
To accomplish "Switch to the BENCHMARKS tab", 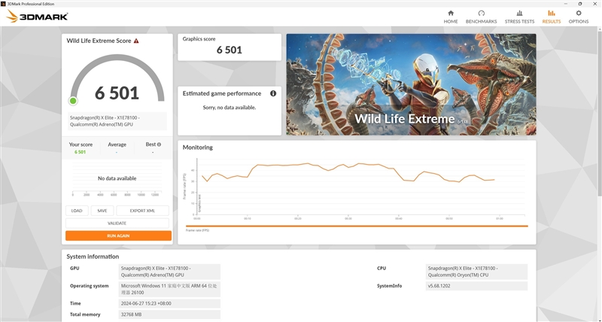I will [x=481, y=17].
